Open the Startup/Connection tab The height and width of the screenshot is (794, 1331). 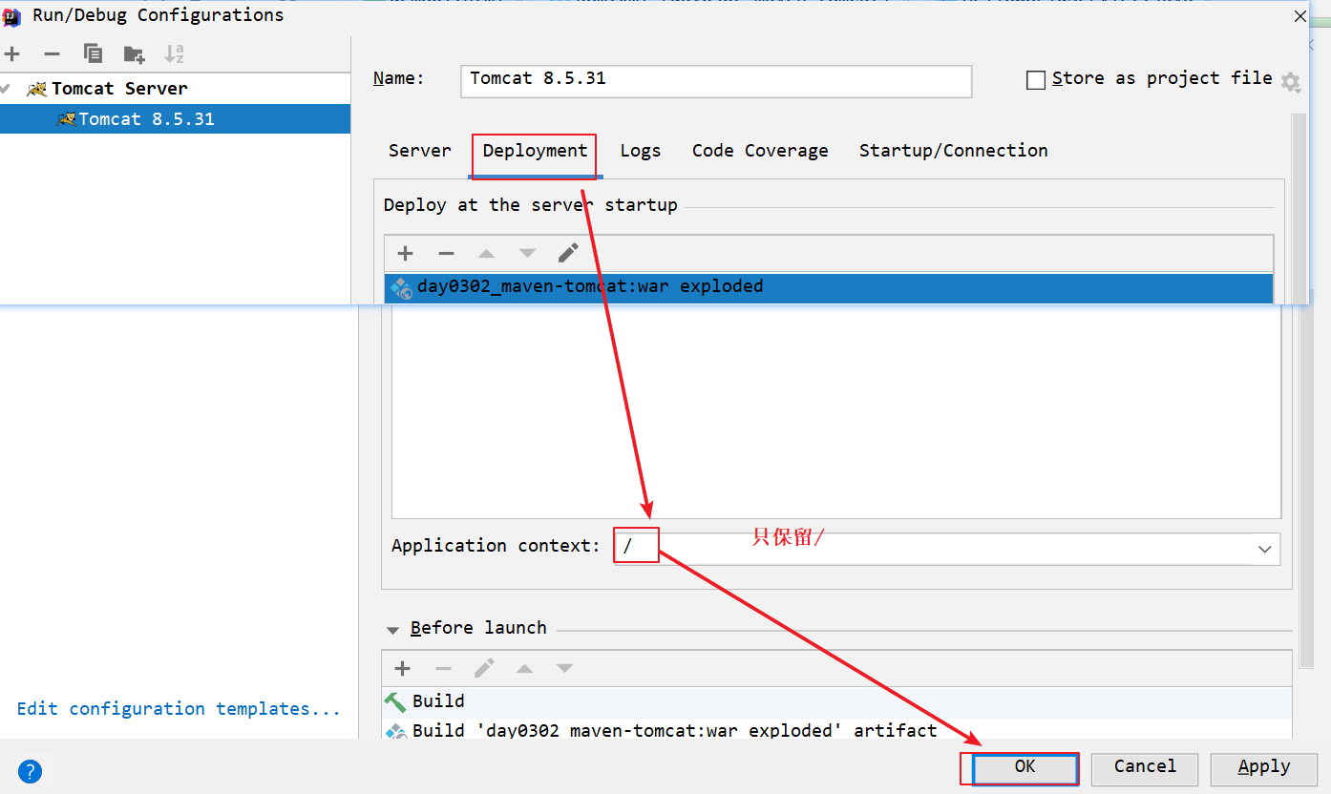click(953, 151)
